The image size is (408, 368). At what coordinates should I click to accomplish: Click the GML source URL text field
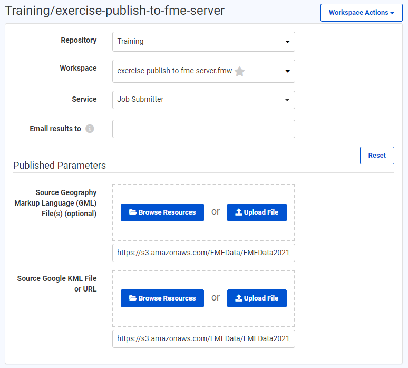(203, 253)
